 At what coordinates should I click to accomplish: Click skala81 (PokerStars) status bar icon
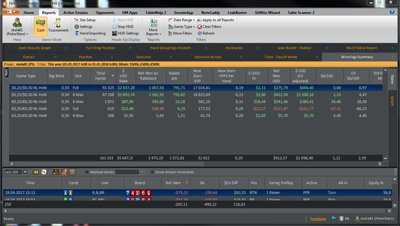pos(357,219)
